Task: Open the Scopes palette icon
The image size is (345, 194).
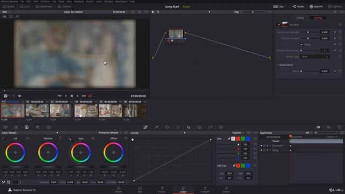Action: point(329,127)
